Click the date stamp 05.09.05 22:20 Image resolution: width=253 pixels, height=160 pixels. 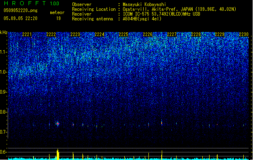(x=21, y=18)
